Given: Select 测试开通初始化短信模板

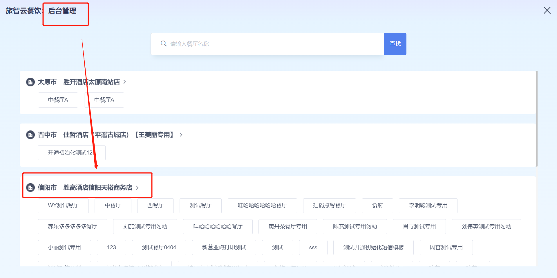Looking at the screenshot, I should click(x=373, y=248).
